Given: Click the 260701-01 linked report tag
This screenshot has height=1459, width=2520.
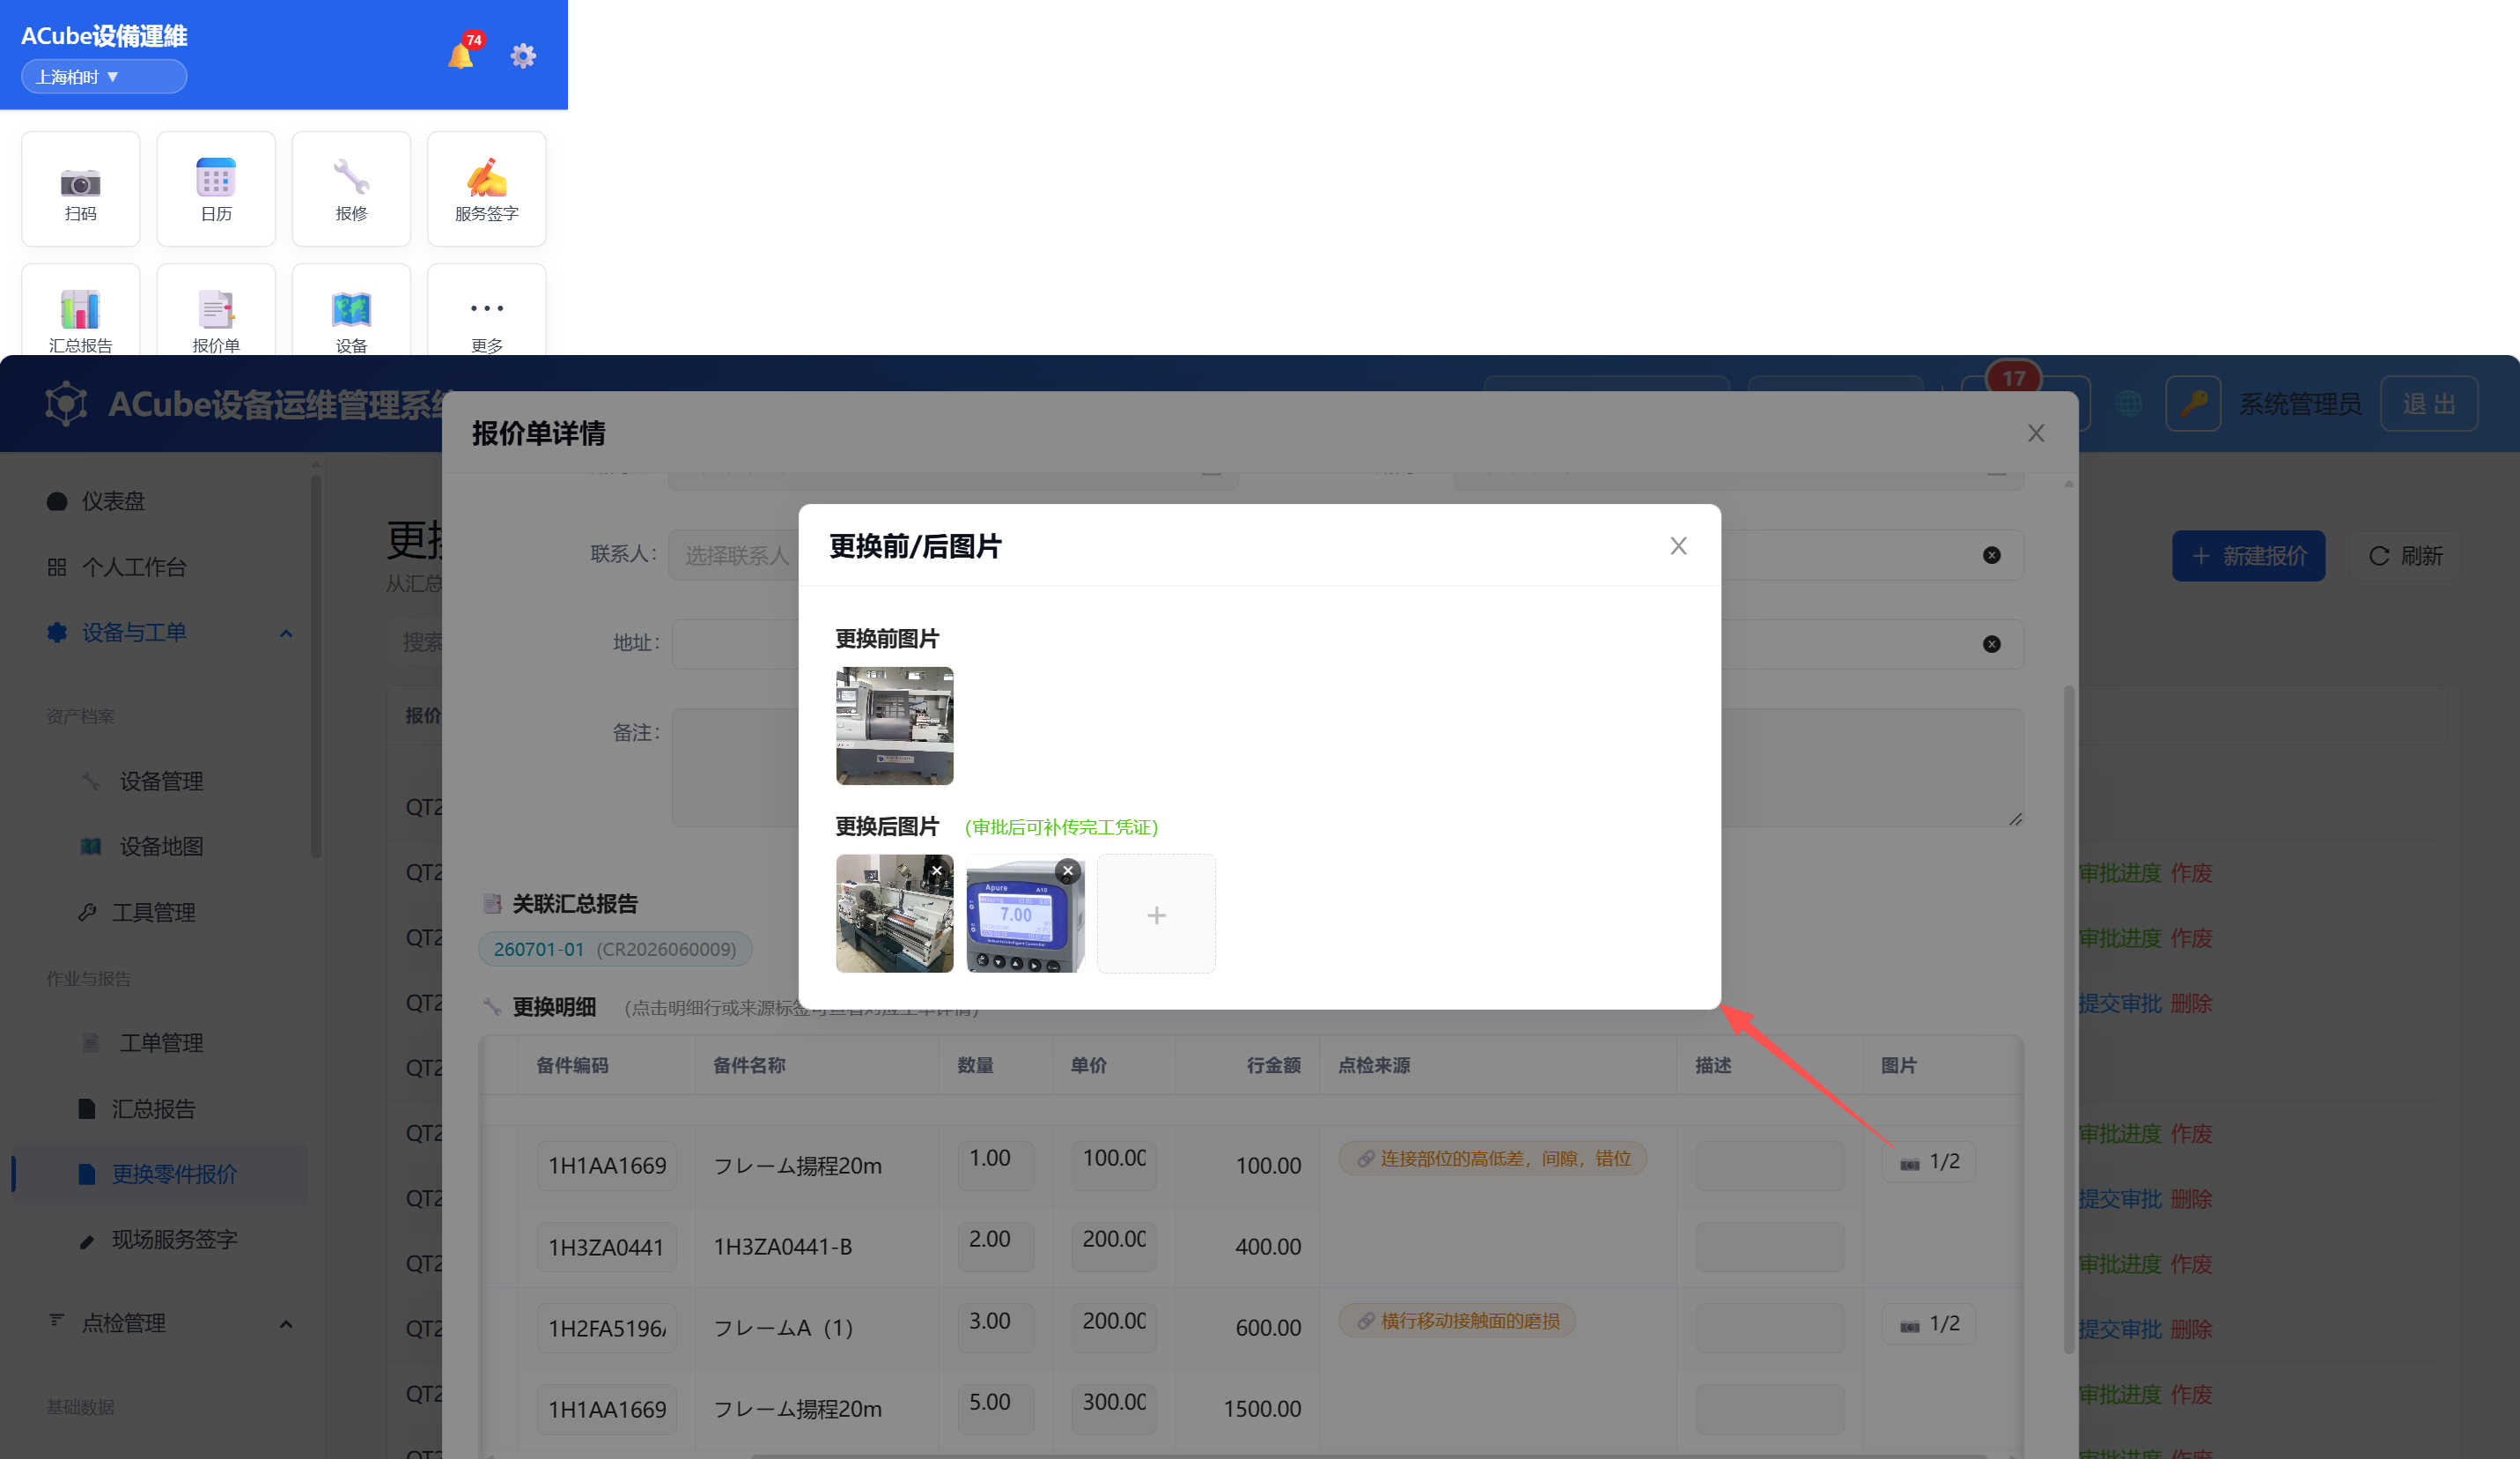Looking at the screenshot, I should (x=615, y=949).
